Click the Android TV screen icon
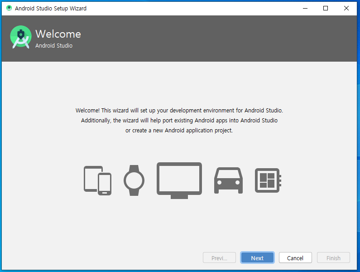 [179, 180]
